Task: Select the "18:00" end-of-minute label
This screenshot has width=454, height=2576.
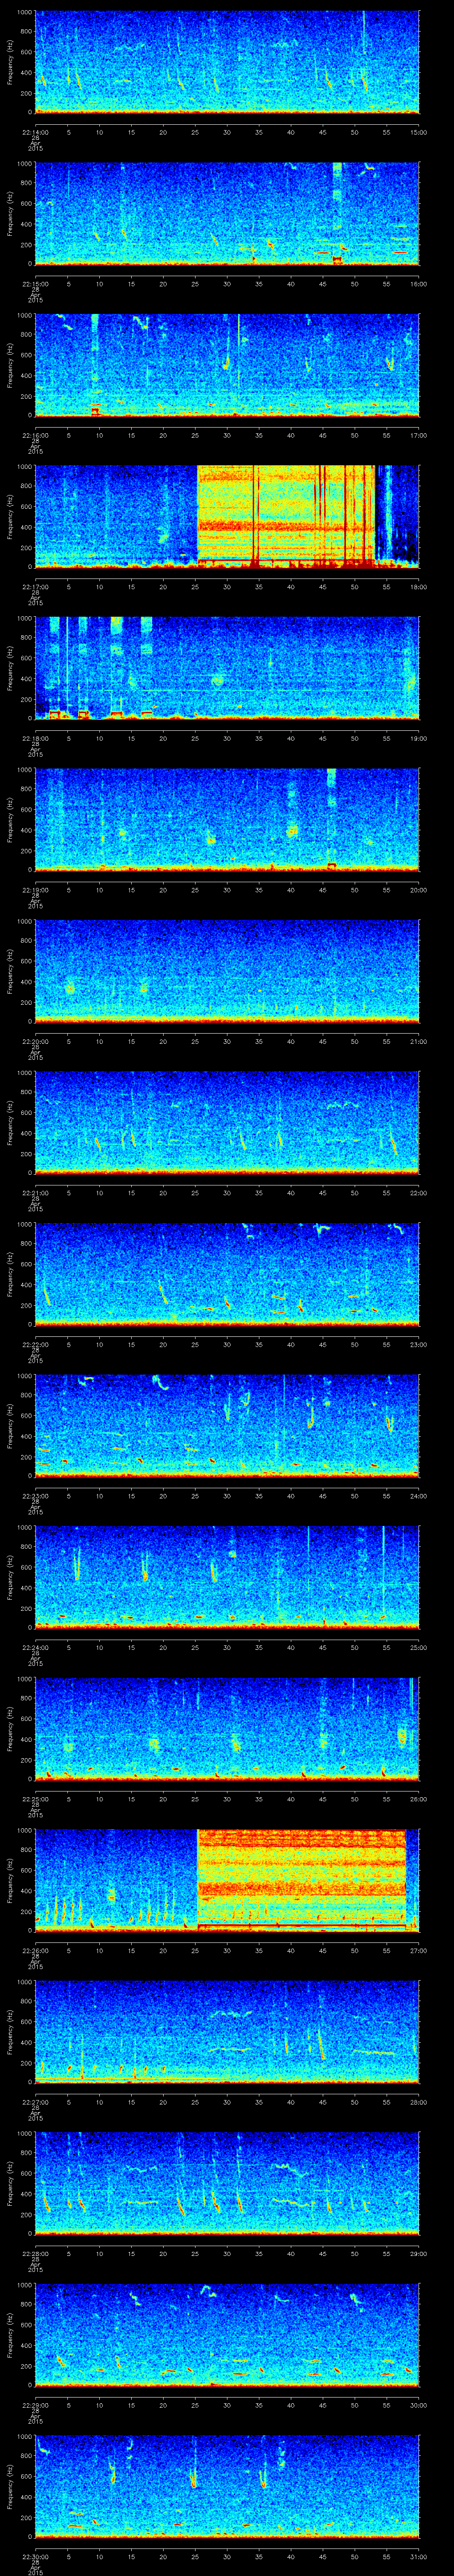Action: pos(418,587)
